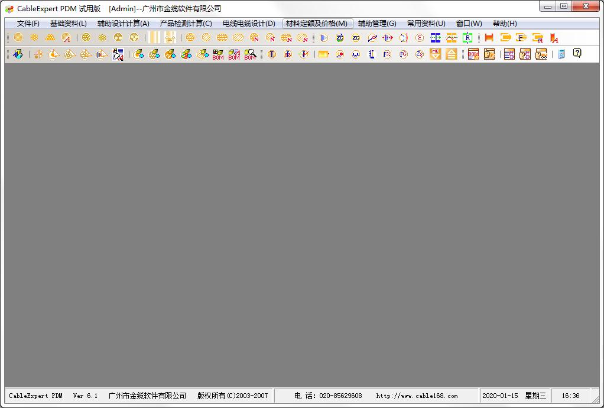Open the 帮助(H) menu
The height and width of the screenshot is (408, 604).
(x=505, y=24)
